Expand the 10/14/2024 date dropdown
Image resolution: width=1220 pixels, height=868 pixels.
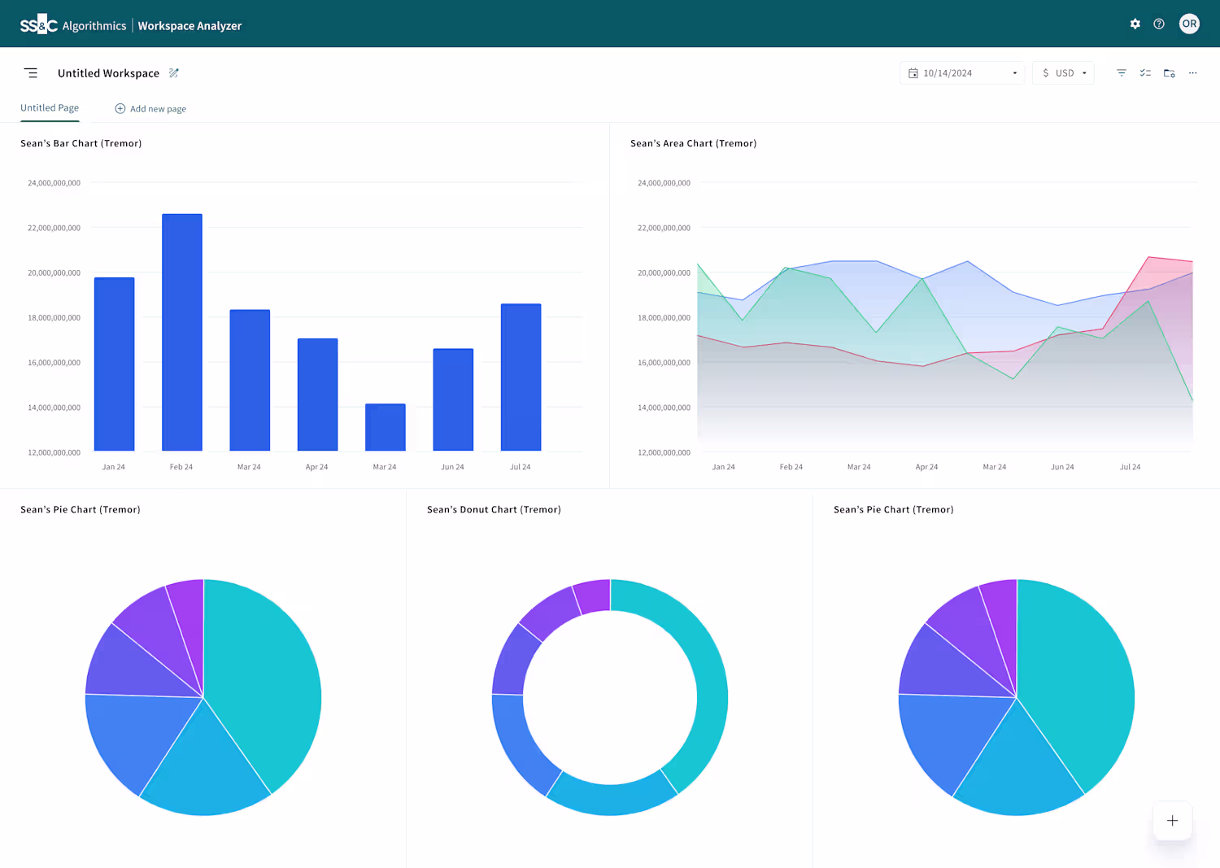[962, 73]
